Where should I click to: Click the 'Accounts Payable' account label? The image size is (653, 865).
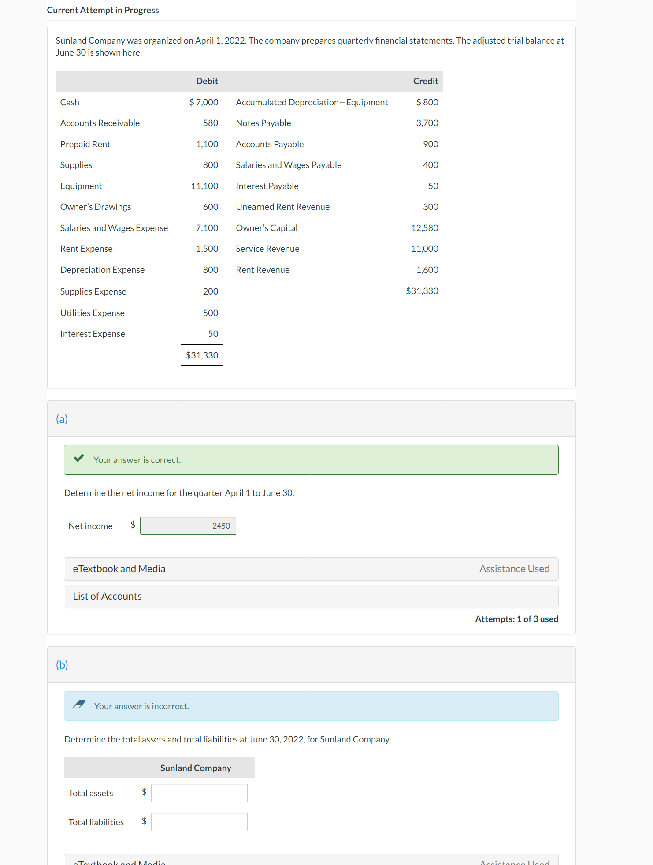click(270, 144)
